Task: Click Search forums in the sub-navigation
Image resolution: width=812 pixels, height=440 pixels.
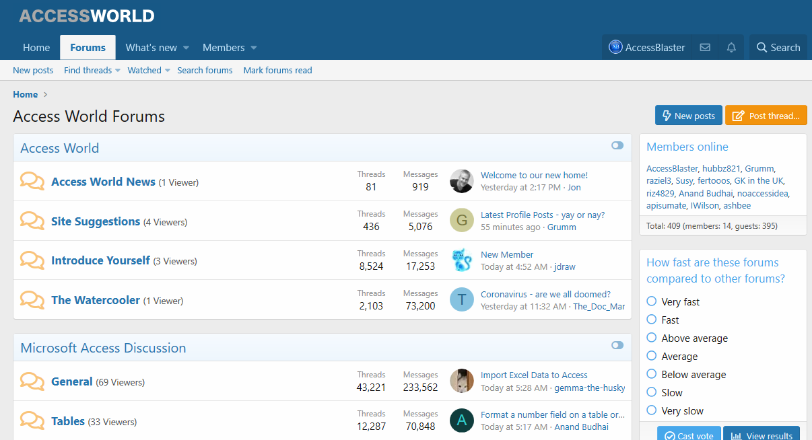Action: (x=205, y=70)
